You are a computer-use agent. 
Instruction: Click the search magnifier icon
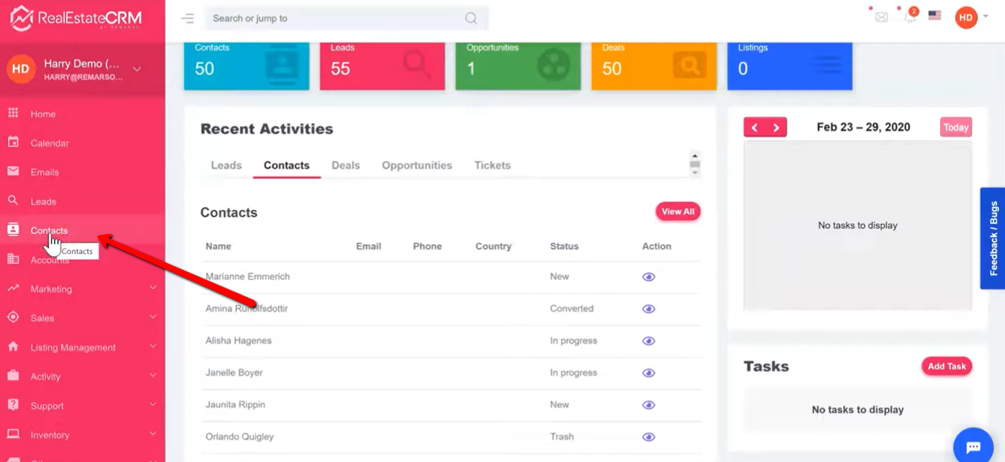pos(471,19)
